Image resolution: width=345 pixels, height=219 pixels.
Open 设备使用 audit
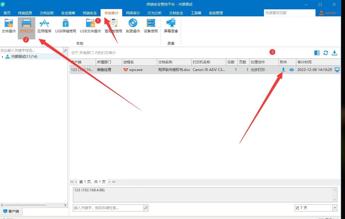point(151,26)
